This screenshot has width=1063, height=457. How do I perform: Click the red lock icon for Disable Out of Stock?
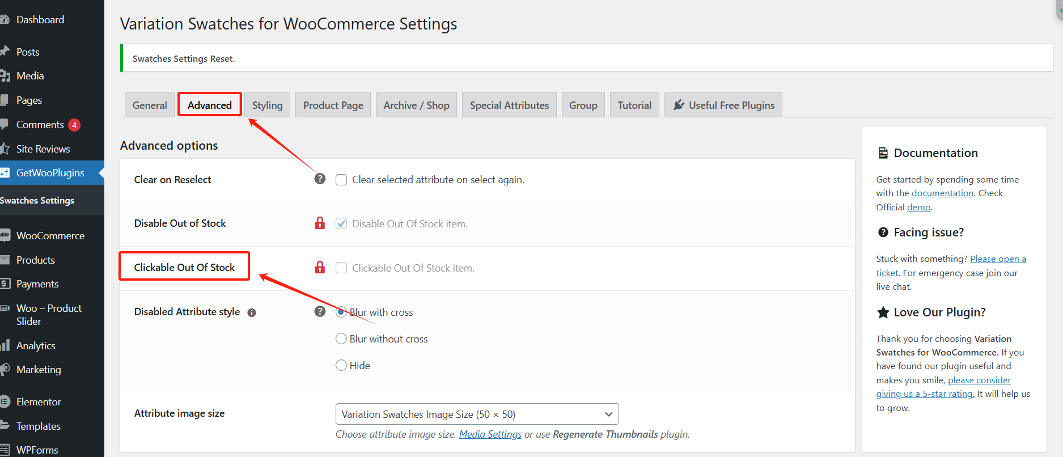320,223
